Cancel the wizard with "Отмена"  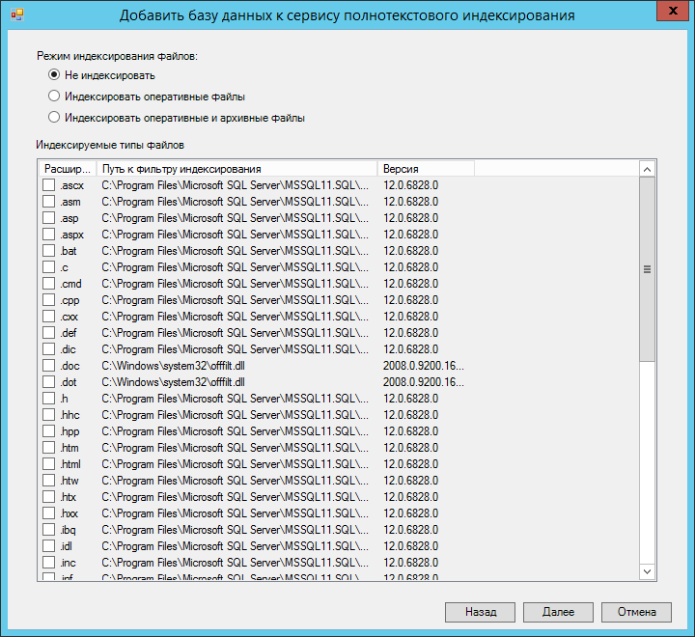(x=636, y=612)
